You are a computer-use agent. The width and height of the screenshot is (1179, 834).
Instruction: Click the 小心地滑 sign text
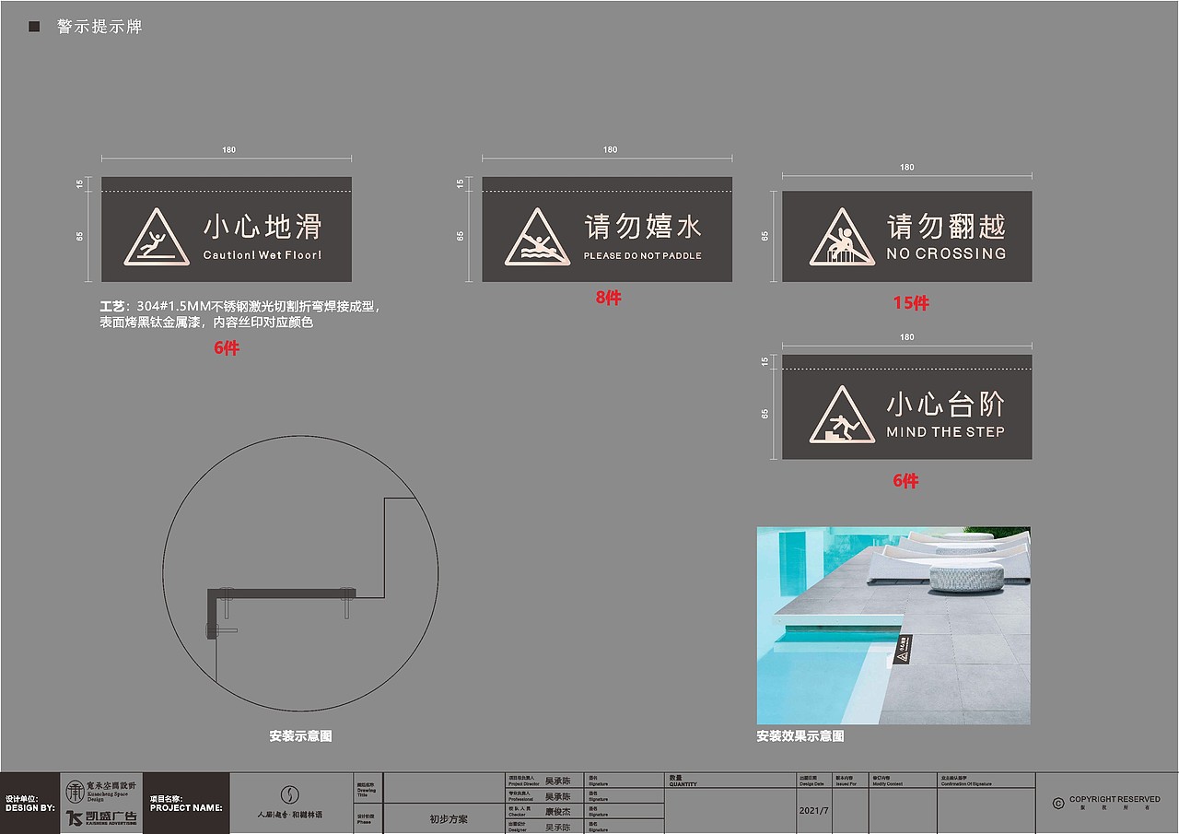coord(263,227)
